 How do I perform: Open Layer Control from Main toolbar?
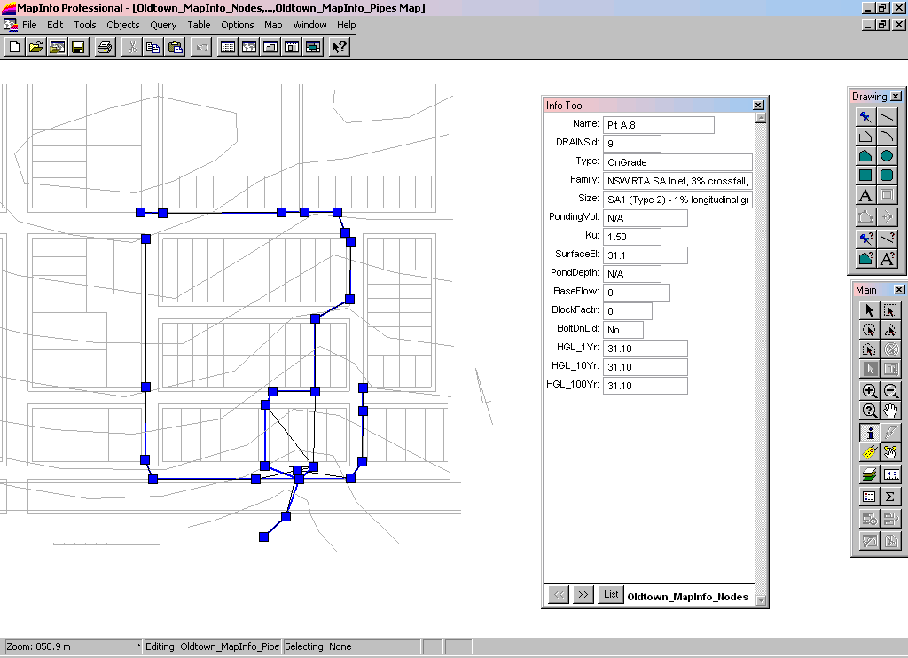(869, 474)
